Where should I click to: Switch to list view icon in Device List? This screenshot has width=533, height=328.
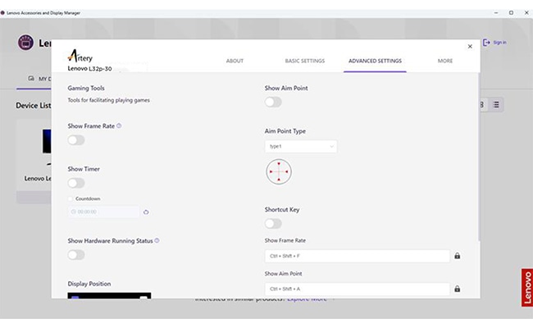(496, 105)
